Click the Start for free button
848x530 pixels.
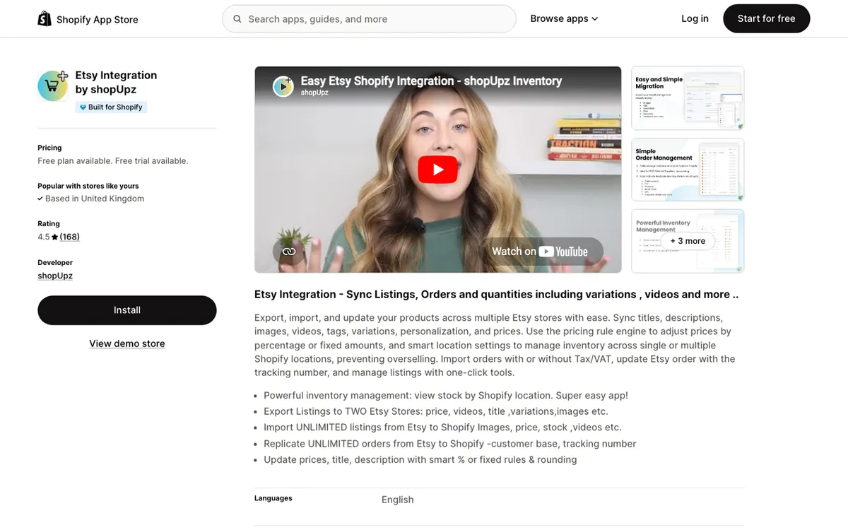(x=766, y=19)
